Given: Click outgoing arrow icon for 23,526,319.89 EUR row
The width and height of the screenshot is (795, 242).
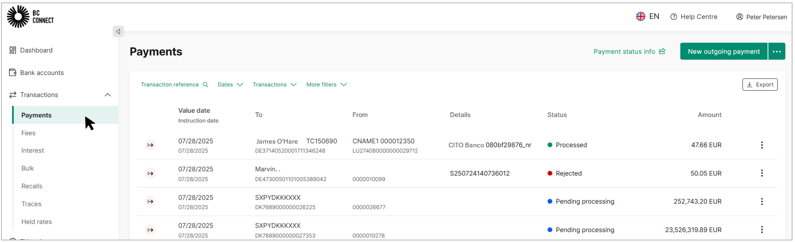Looking at the screenshot, I should click(x=150, y=230).
